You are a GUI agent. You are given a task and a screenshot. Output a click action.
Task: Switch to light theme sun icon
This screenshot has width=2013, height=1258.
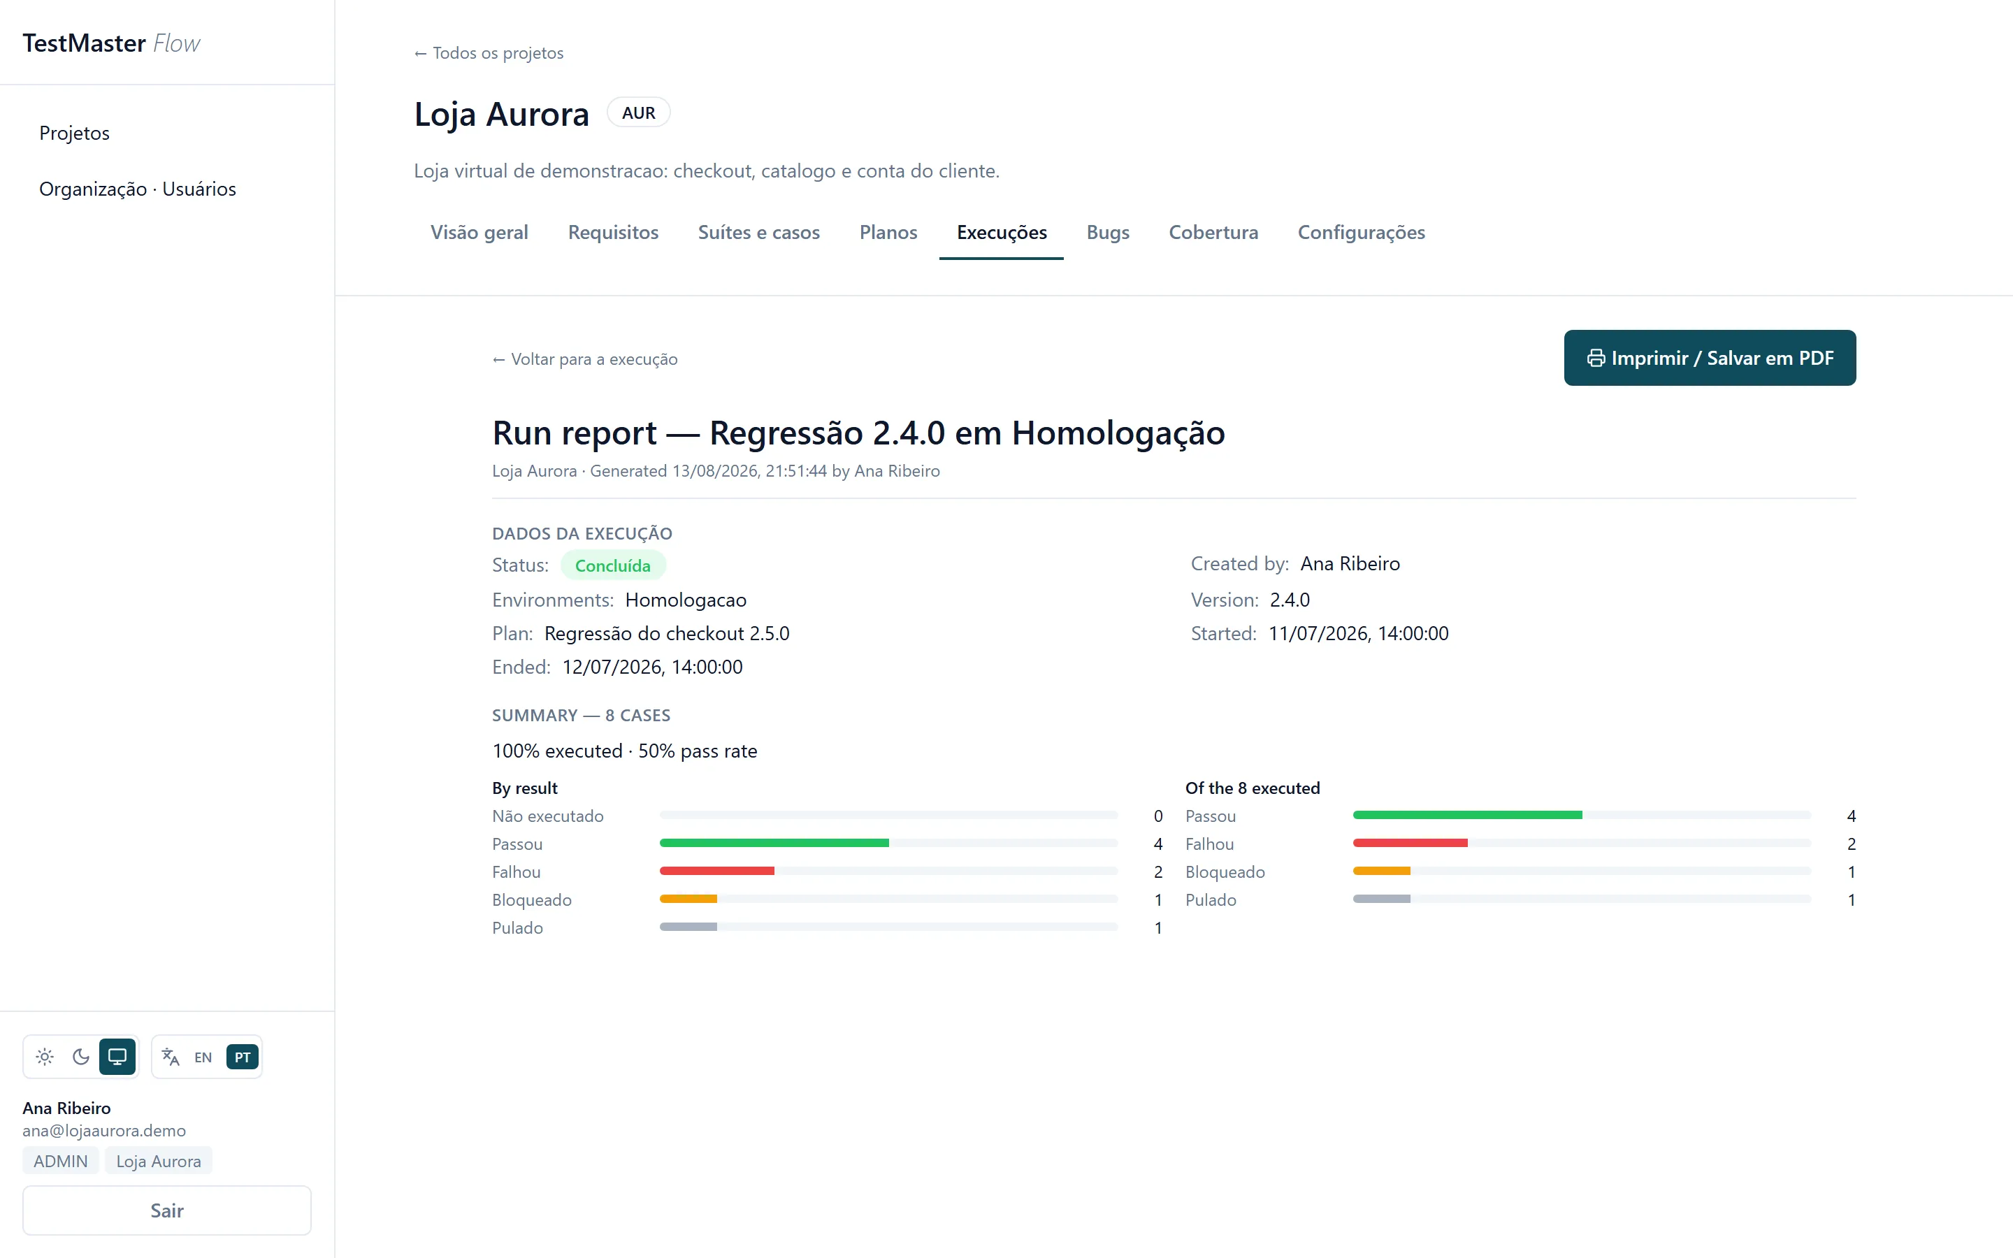point(45,1057)
